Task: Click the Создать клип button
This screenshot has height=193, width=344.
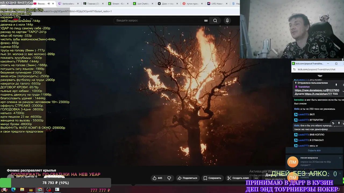Action: [238, 178]
